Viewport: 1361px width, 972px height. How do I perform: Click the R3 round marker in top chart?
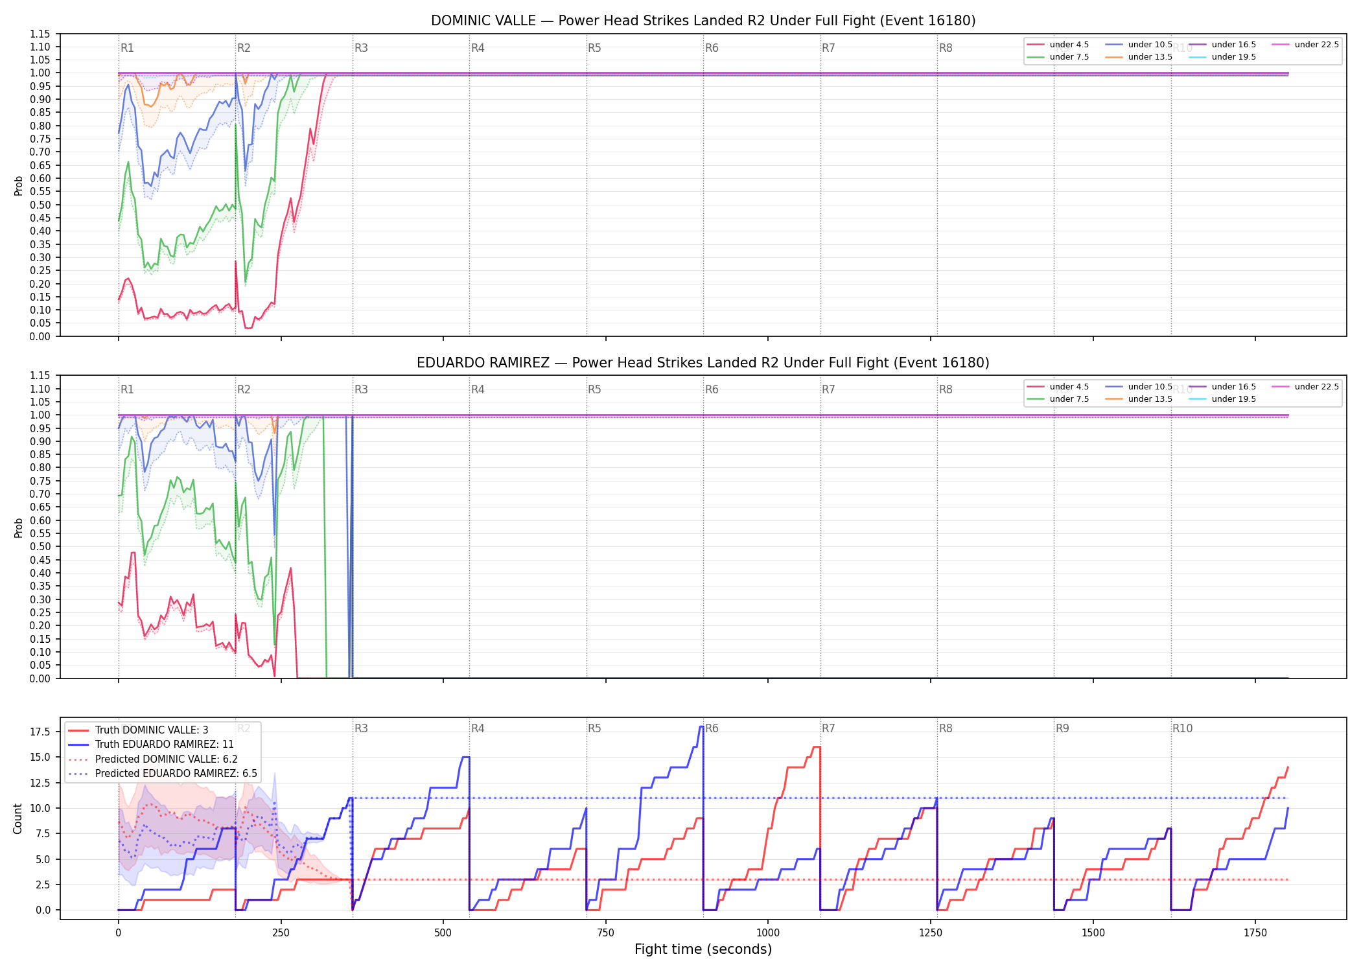(x=361, y=48)
